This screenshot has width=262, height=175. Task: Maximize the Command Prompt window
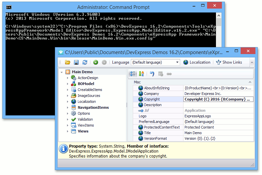click(203, 6)
